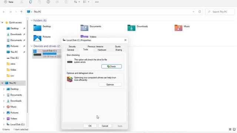
Task: Go back with the back arrow
Action: pyautogui.click(x=4, y=12)
